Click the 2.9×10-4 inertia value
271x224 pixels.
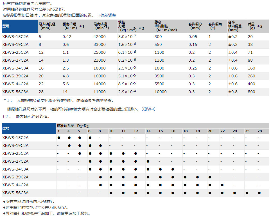tap(127, 92)
